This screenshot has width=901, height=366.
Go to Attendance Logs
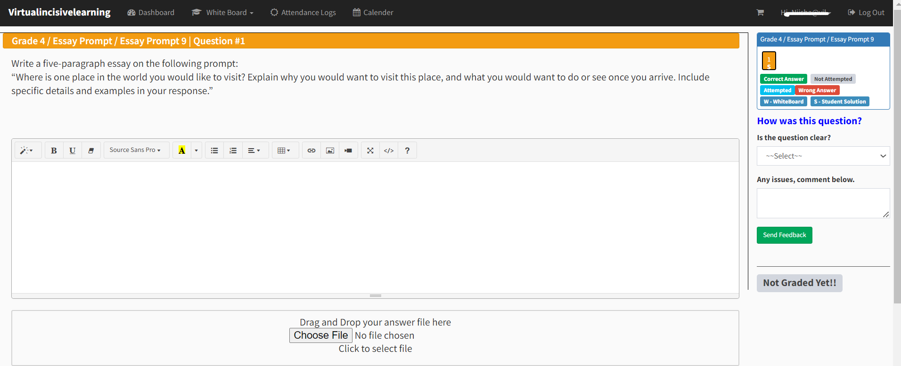point(303,13)
